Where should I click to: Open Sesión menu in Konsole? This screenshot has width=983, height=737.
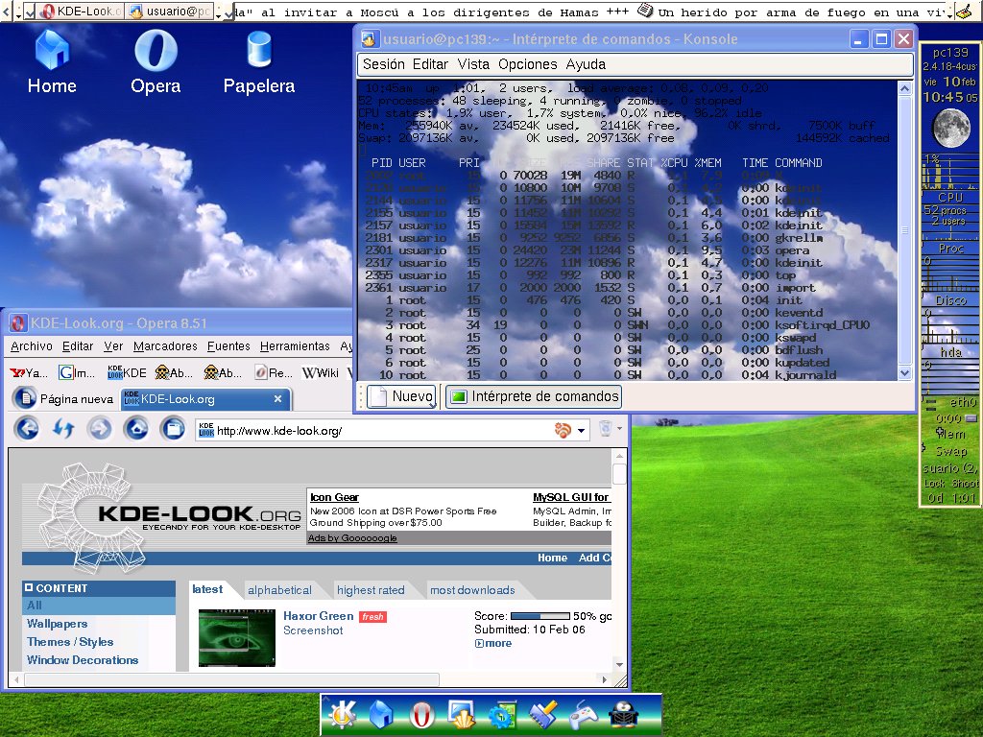[x=384, y=64]
